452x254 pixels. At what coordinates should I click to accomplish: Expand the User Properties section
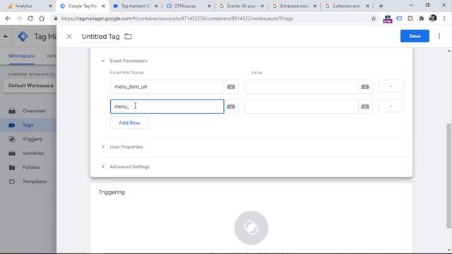point(103,147)
